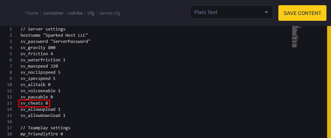Screen dimensions: 331x138
Task: Go to the home breadcrumb link
Action: click(x=32, y=13)
